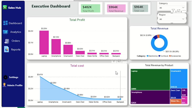Click the Total Revenue donut title
192x108 pixels.
(x=159, y=28)
